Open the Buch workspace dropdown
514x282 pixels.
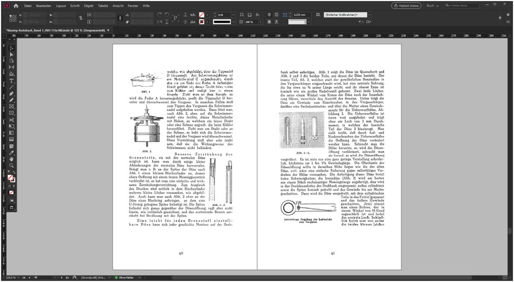pos(433,6)
